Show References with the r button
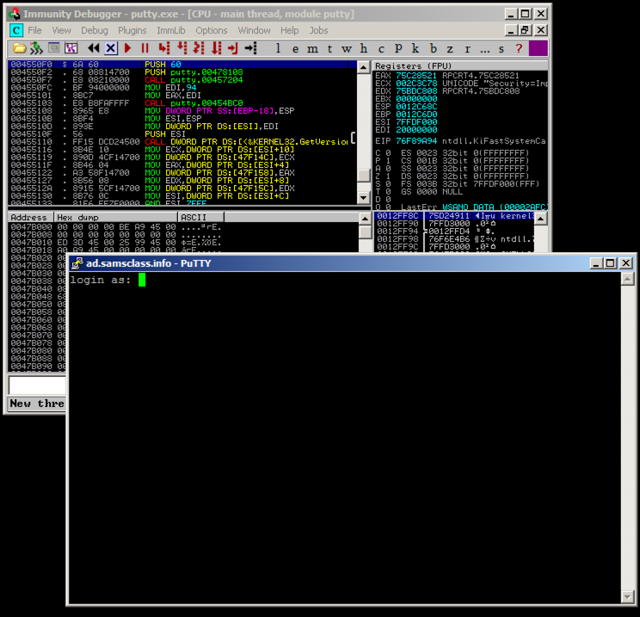Screen dimensions: 640x617 (x=467, y=49)
